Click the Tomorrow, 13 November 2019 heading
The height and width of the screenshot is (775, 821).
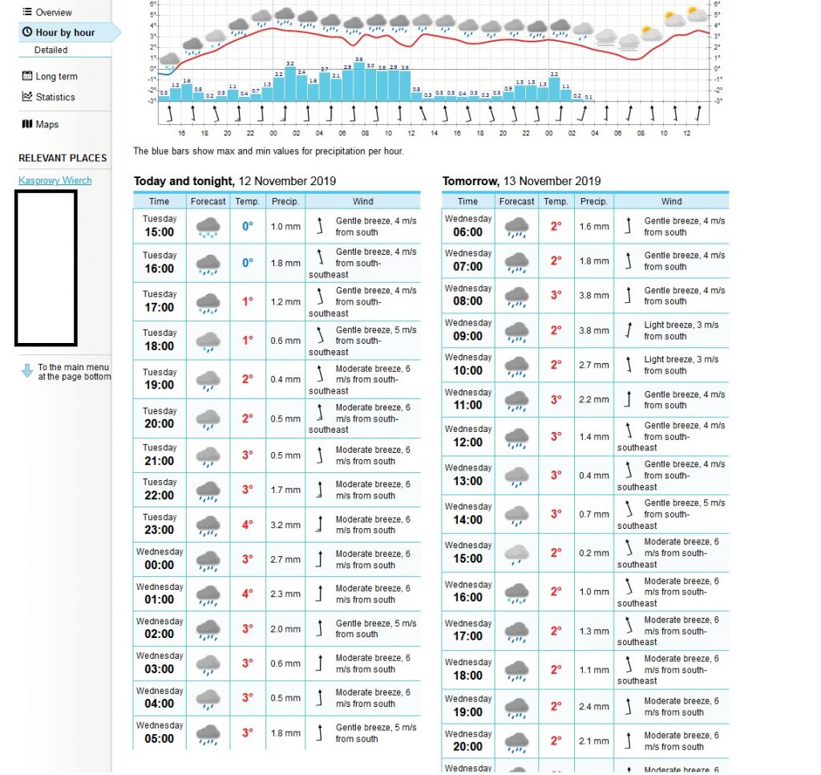tap(521, 181)
